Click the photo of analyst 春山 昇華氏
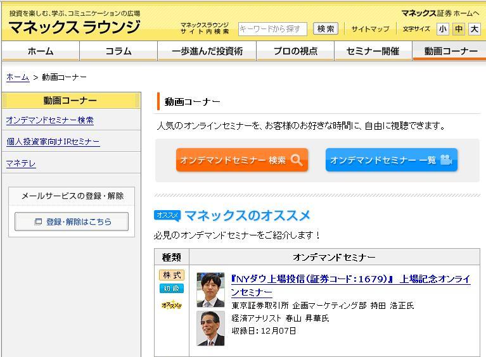This screenshot has height=357, width=486. (x=210, y=329)
